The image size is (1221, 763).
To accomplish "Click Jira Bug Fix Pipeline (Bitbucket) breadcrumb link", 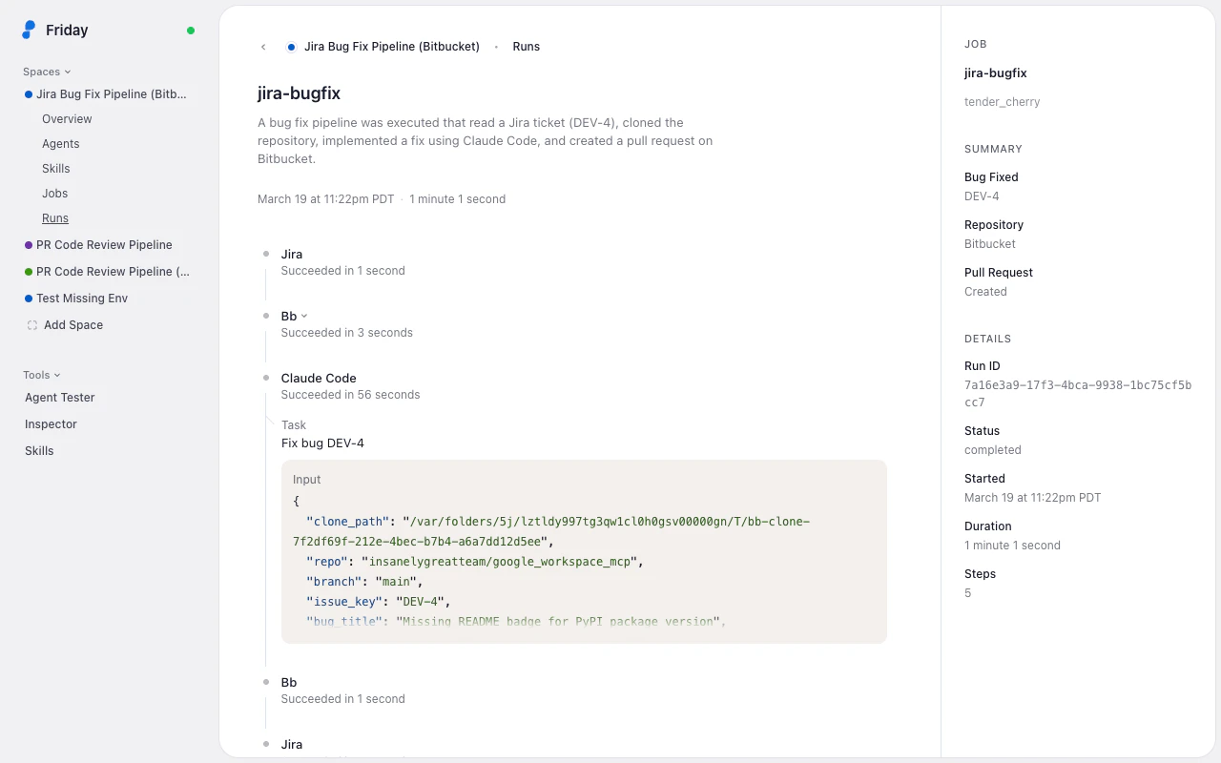I will (392, 47).
